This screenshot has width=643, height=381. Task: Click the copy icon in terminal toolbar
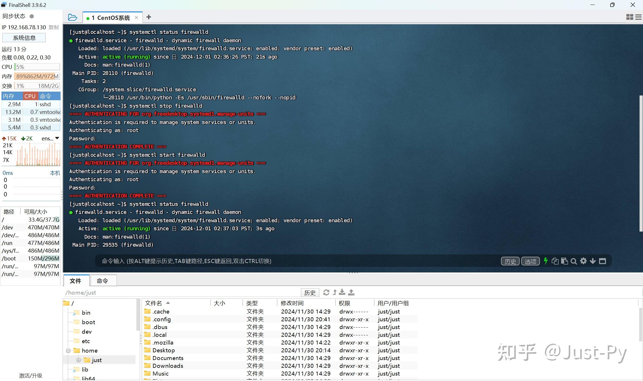(555, 261)
